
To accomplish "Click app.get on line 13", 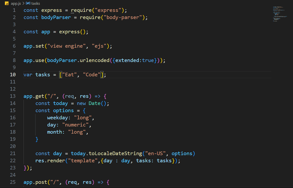I will click(34, 96).
